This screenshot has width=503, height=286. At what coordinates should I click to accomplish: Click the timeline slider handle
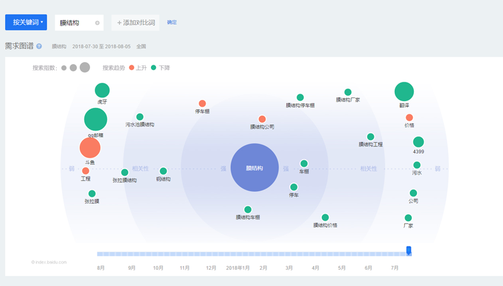tap(409, 251)
